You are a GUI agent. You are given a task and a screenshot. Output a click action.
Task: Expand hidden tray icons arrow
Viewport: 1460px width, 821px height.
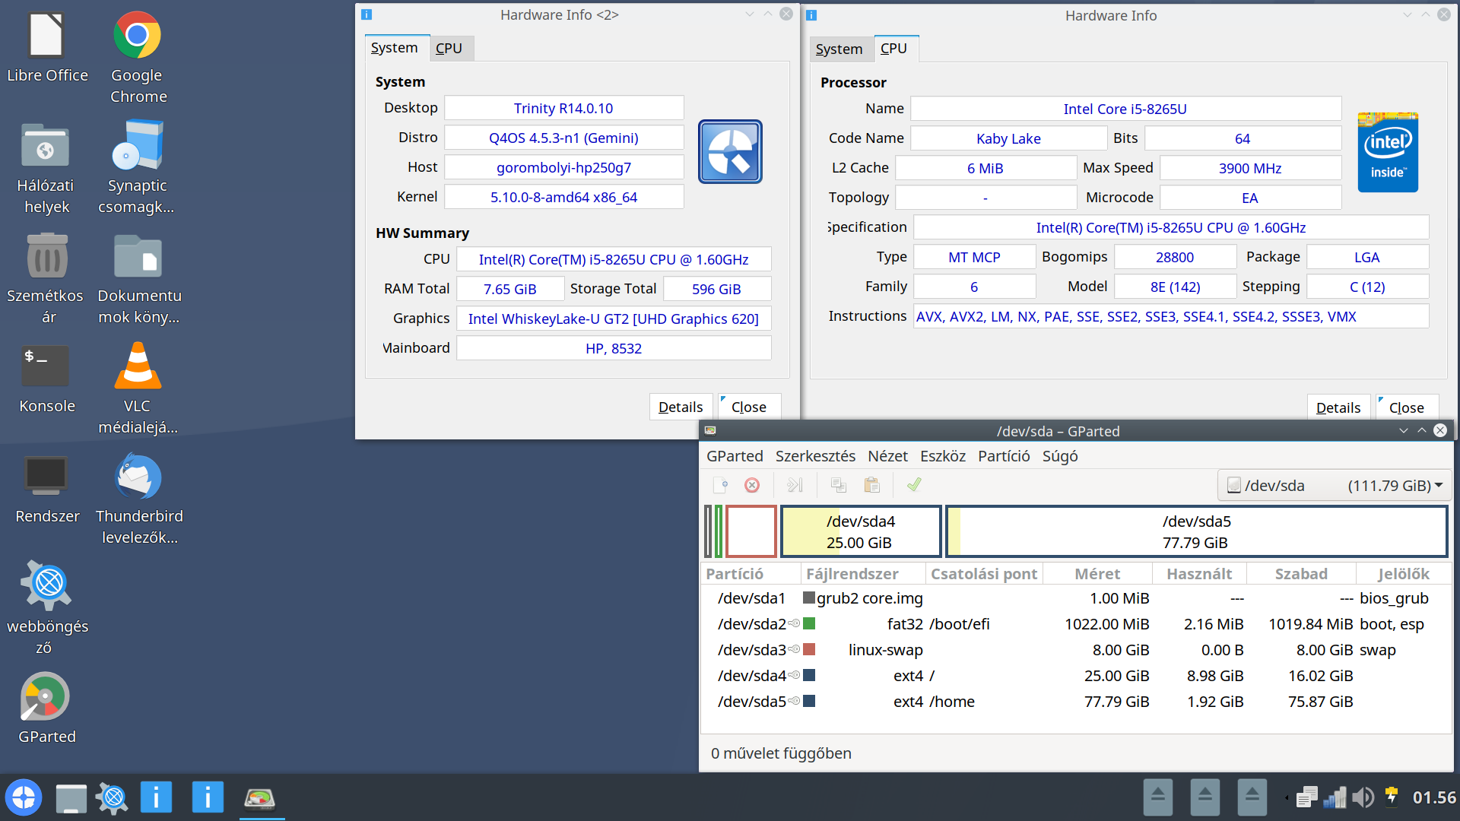1287,797
